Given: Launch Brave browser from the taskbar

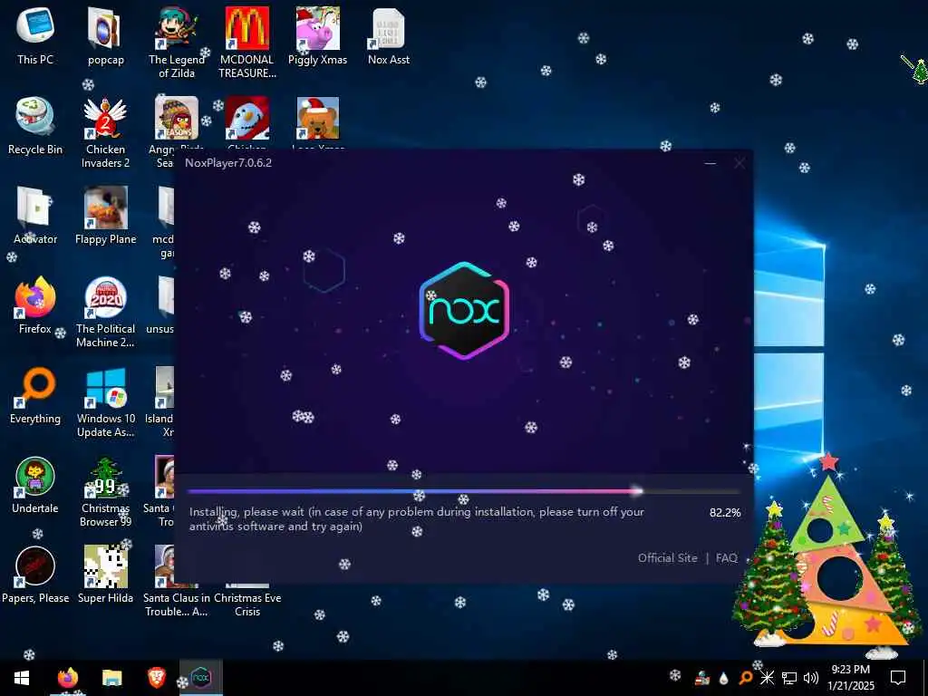Looking at the screenshot, I should [x=156, y=678].
